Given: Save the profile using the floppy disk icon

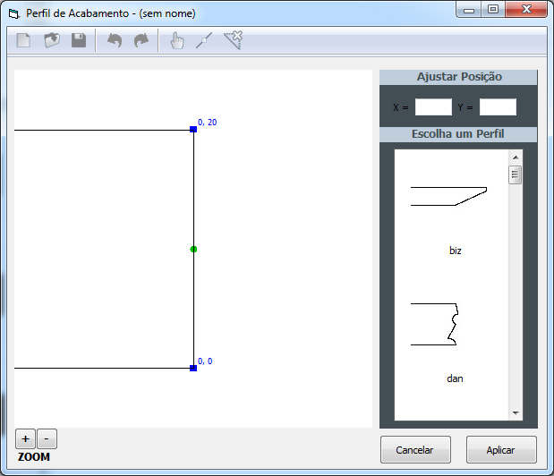Looking at the screenshot, I should click(79, 40).
